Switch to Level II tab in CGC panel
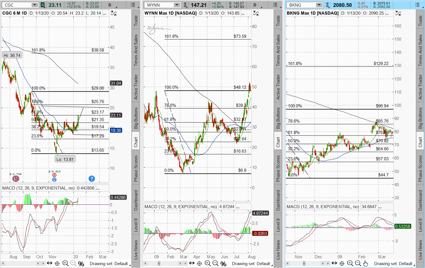The height and width of the screenshot is (268, 425). click(x=136, y=225)
